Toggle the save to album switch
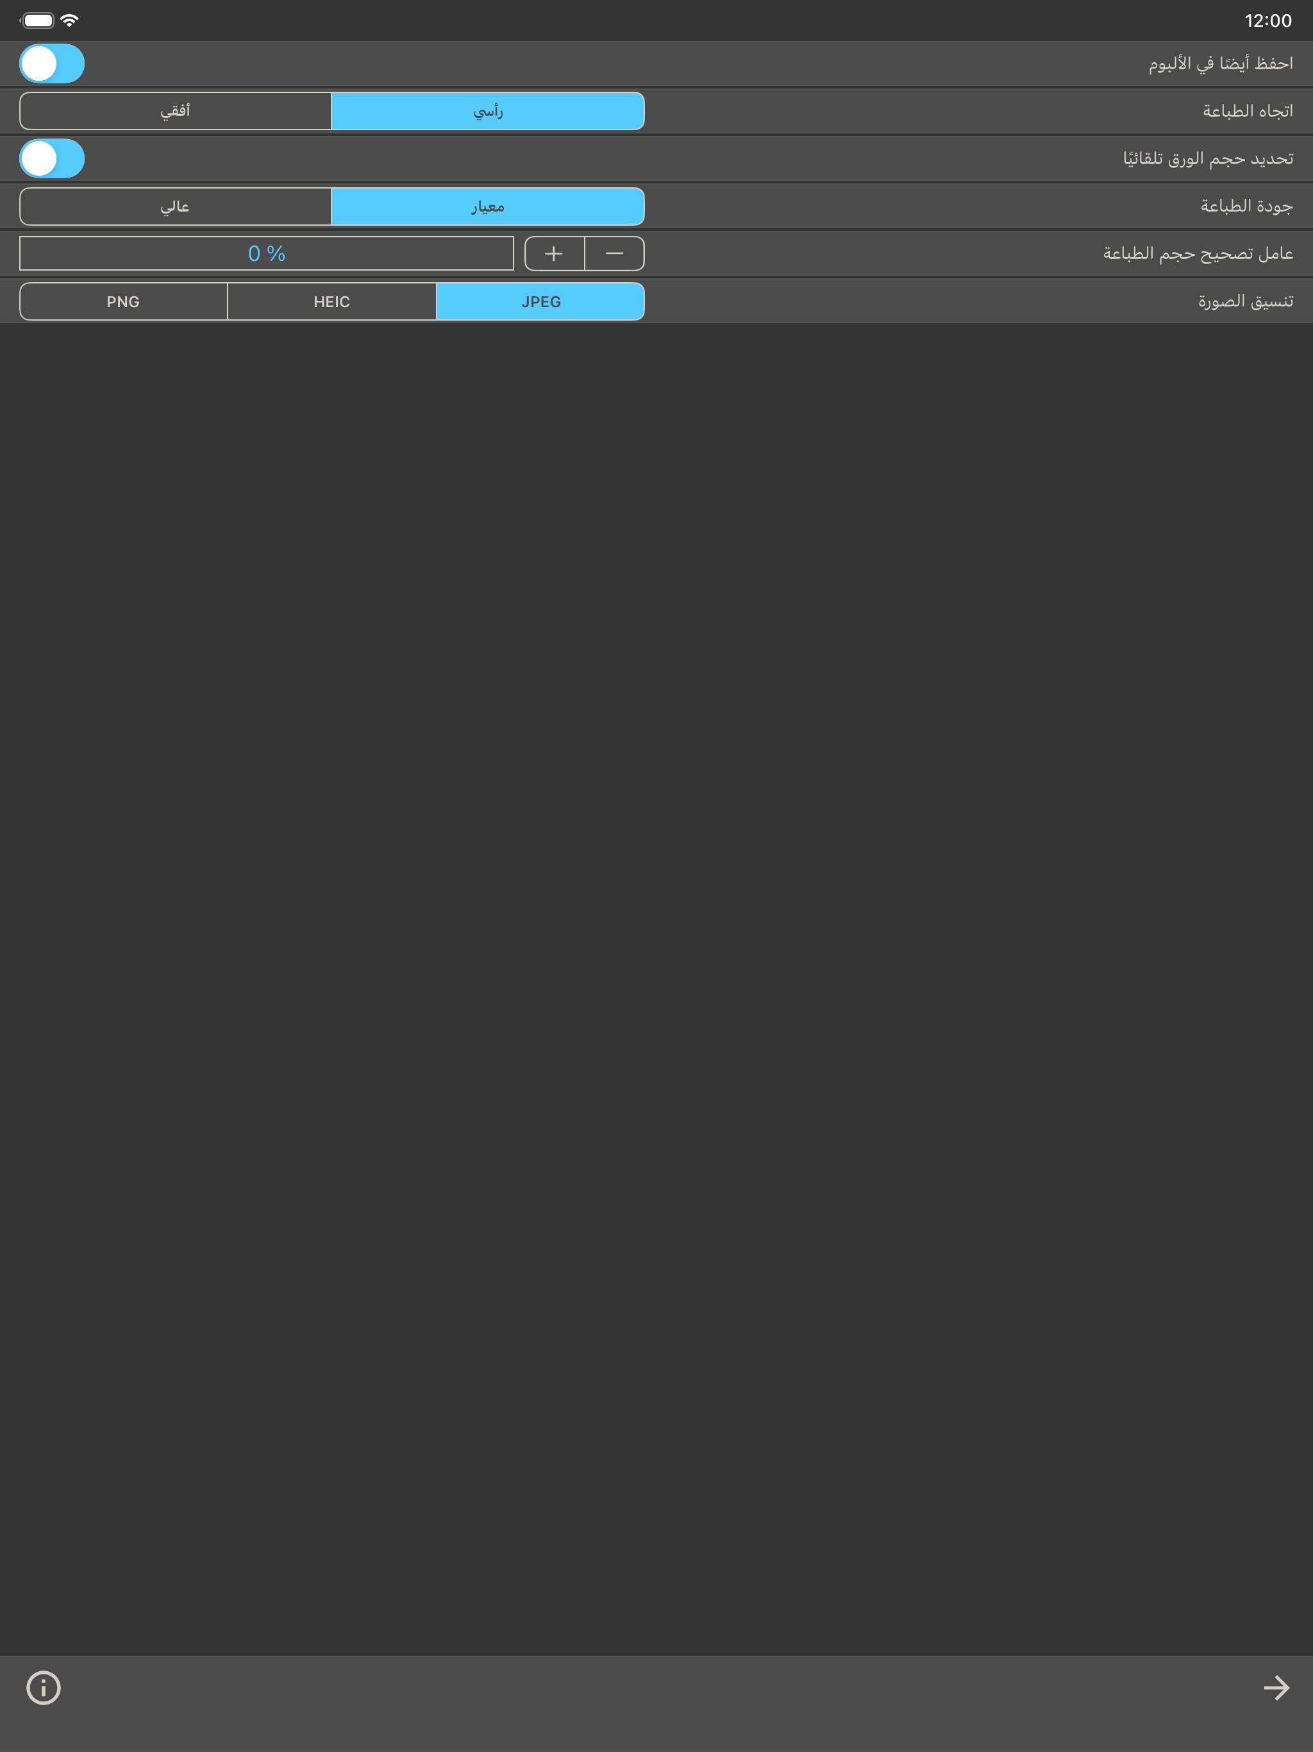 (53, 63)
